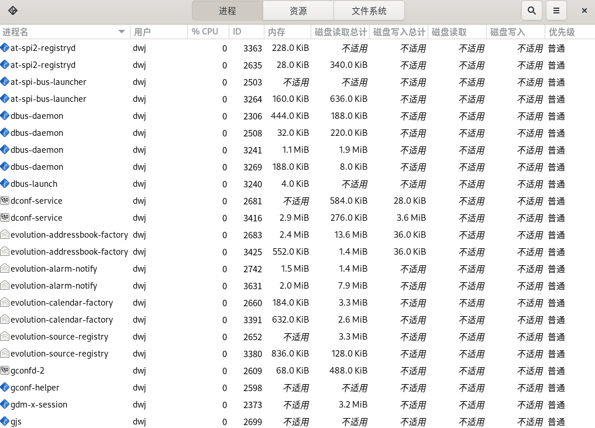Close the system monitor window
Image resolution: width=595 pixels, height=428 pixels.
tap(584, 11)
